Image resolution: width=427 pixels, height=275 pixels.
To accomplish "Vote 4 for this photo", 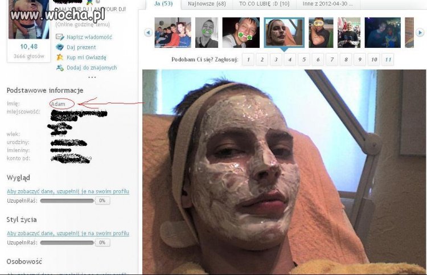I will [290, 59].
